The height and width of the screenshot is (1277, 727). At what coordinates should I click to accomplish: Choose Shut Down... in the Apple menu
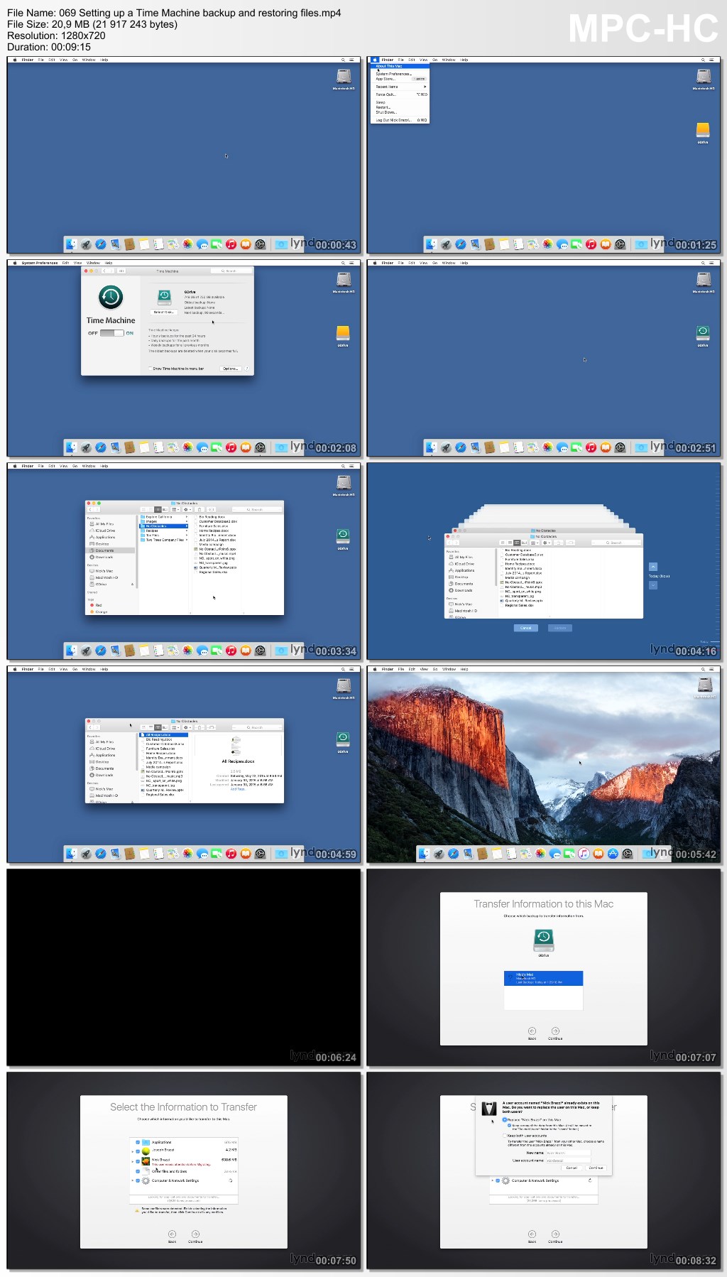[x=400, y=112]
